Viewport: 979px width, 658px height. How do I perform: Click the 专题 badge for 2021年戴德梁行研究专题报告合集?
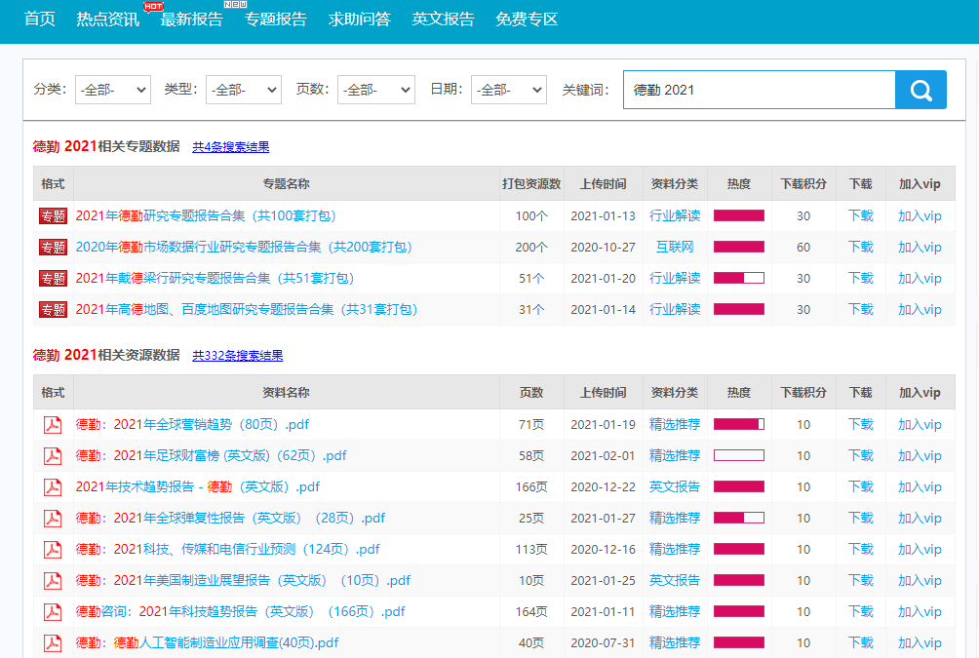click(x=53, y=279)
